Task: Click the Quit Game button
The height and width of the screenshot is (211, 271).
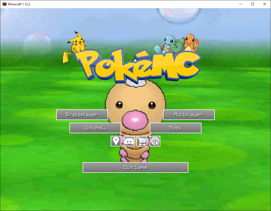Action: tap(135, 167)
